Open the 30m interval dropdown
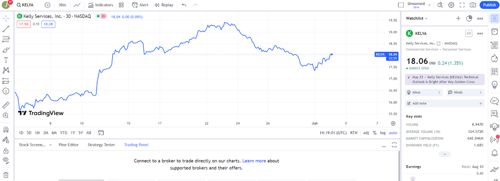This screenshot has width=500, height=181. [62, 5]
